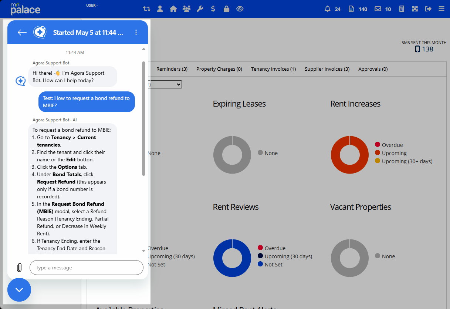
Task: Click Upcoming (30 days) legend under Rent Reviews
Action: [x=285, y=256]
